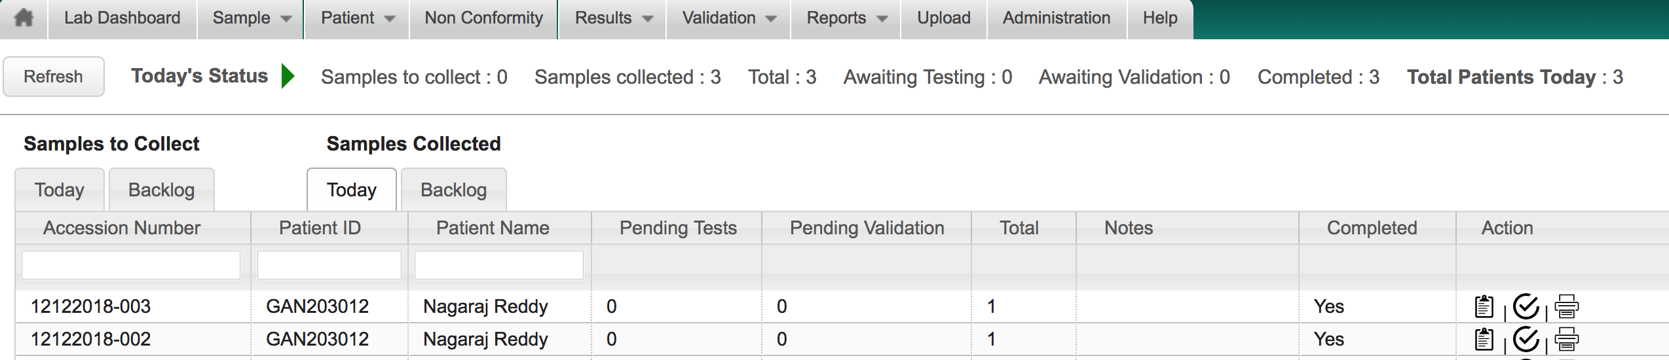Open clipboard icon for accession 12122018-003
This screenshot has height=360, width=1669.
coord(1484,306)
